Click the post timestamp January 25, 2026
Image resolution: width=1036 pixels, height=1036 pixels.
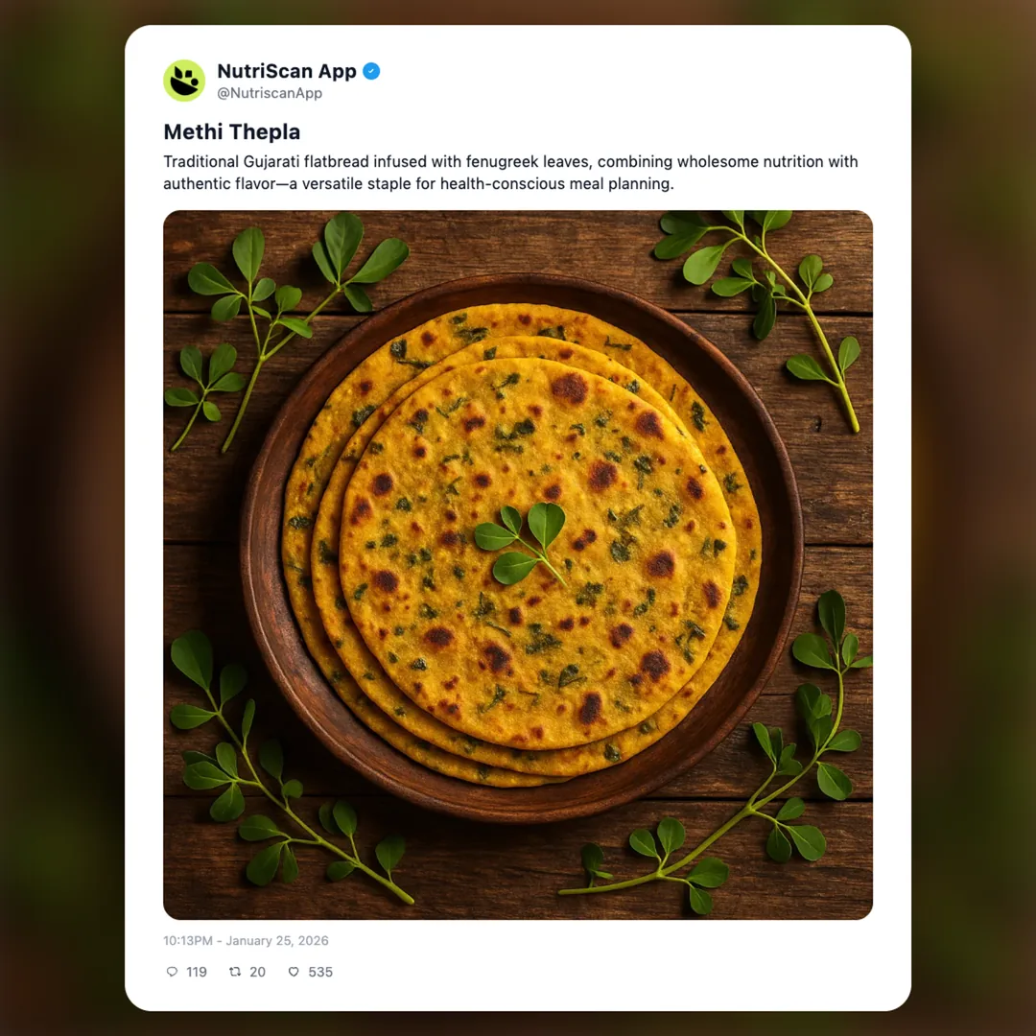point(245,941)
